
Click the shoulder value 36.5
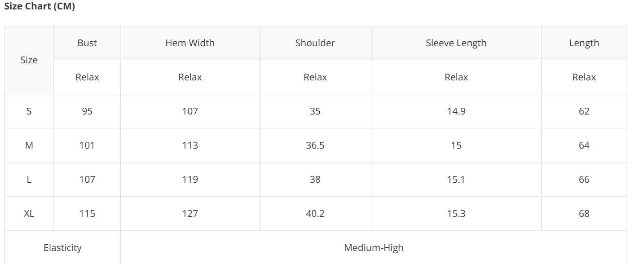pos(315,145)
